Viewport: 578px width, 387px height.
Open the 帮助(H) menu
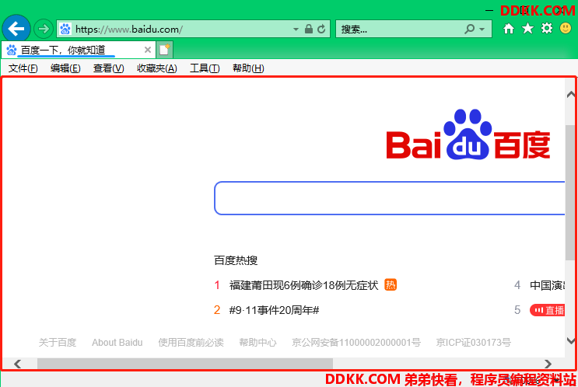click(248, 68)
